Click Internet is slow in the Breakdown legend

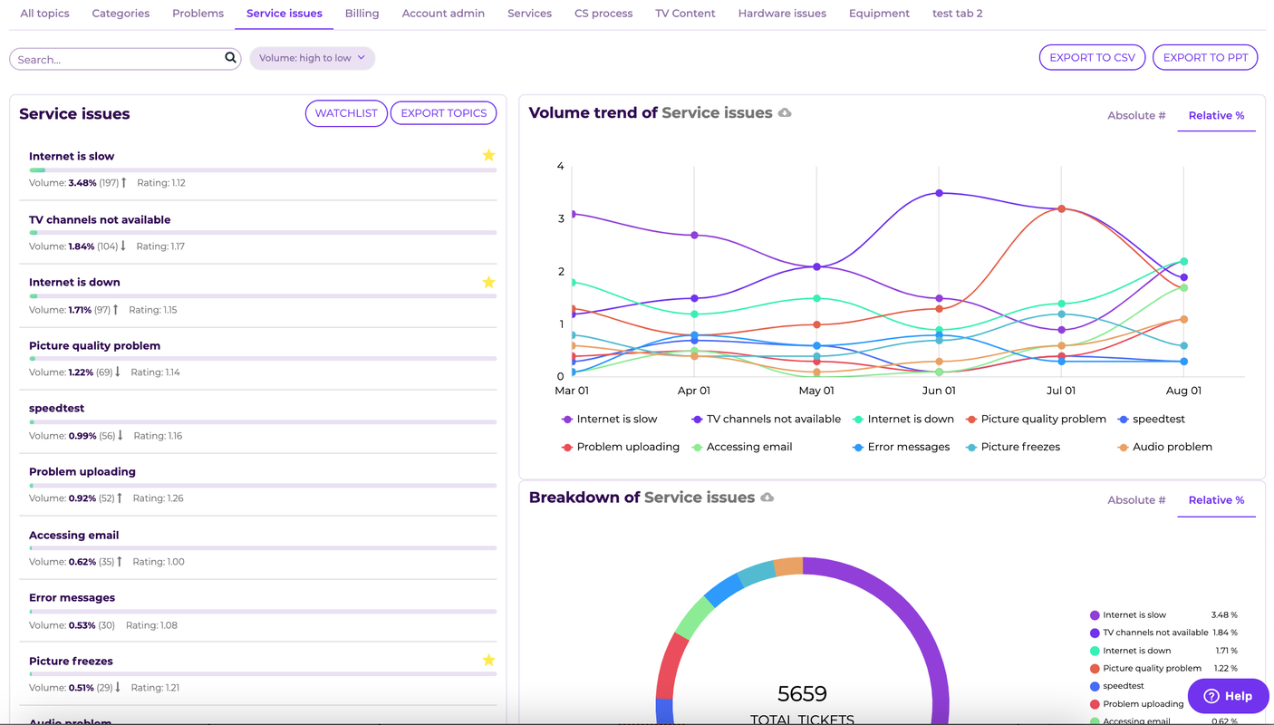click(x=1134, y=615)
